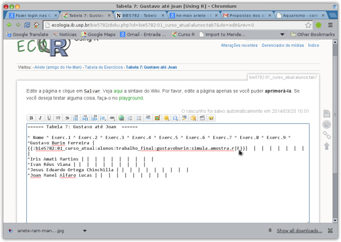Click the underline formatting button
Viewport: 341px width, 242px height.
49,118
